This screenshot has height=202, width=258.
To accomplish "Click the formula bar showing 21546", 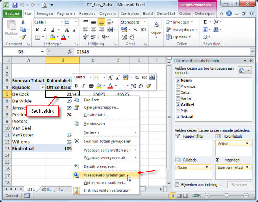I will click(162, 52).
